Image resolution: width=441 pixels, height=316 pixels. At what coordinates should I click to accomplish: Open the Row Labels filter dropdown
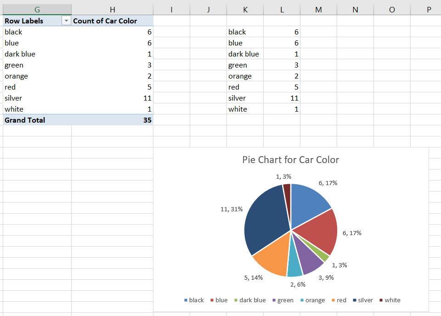point(66,21)
